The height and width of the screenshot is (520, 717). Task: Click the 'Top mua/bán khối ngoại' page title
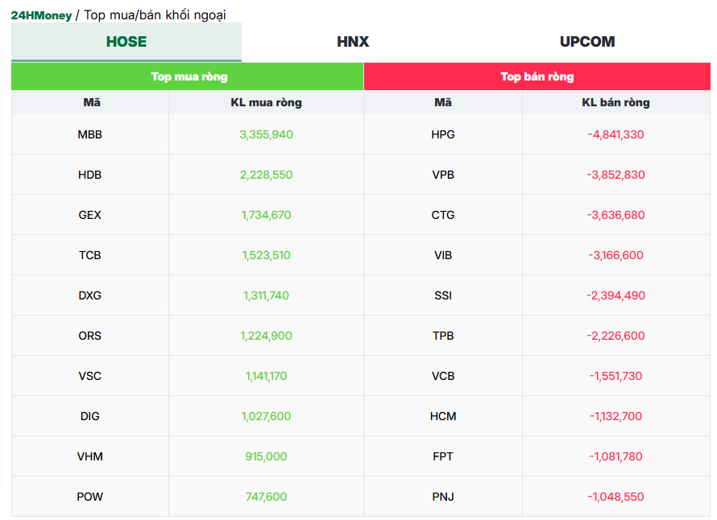coord(155,15)
